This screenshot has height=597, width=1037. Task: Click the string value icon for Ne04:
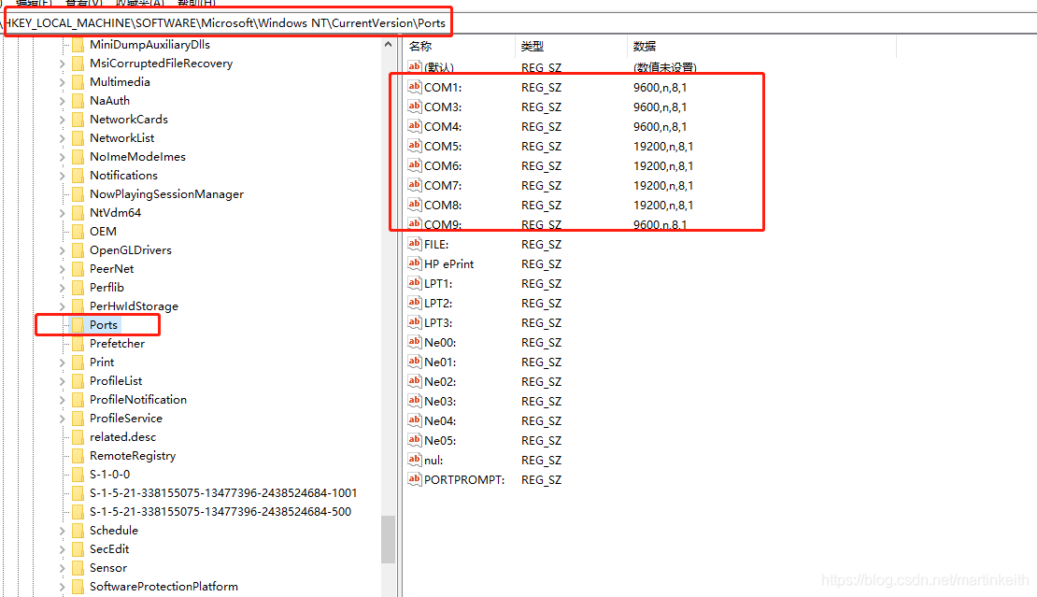tap(415, 420)
